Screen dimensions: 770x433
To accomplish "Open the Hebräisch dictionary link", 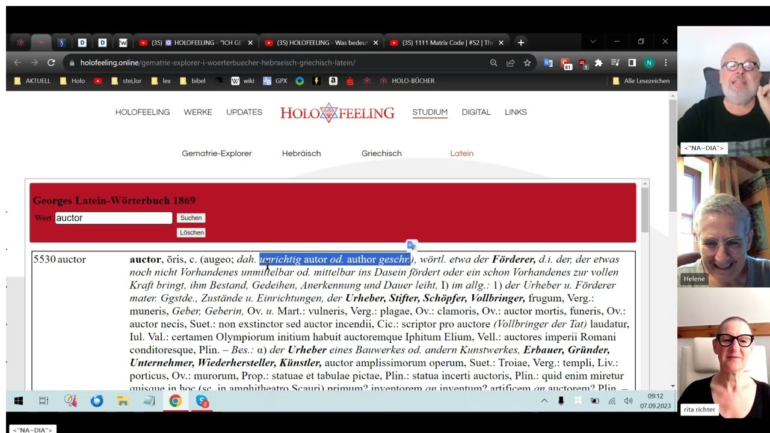I will tap(301, 153).
